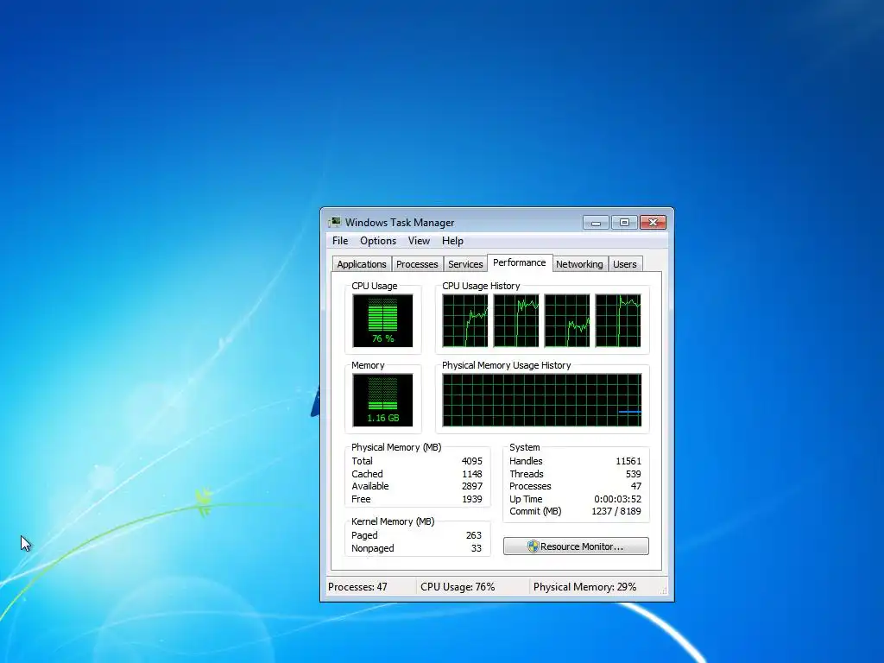This screenshot has width=884, height=663.
Task: Close the Task Manager window
Action: (653, 223)
